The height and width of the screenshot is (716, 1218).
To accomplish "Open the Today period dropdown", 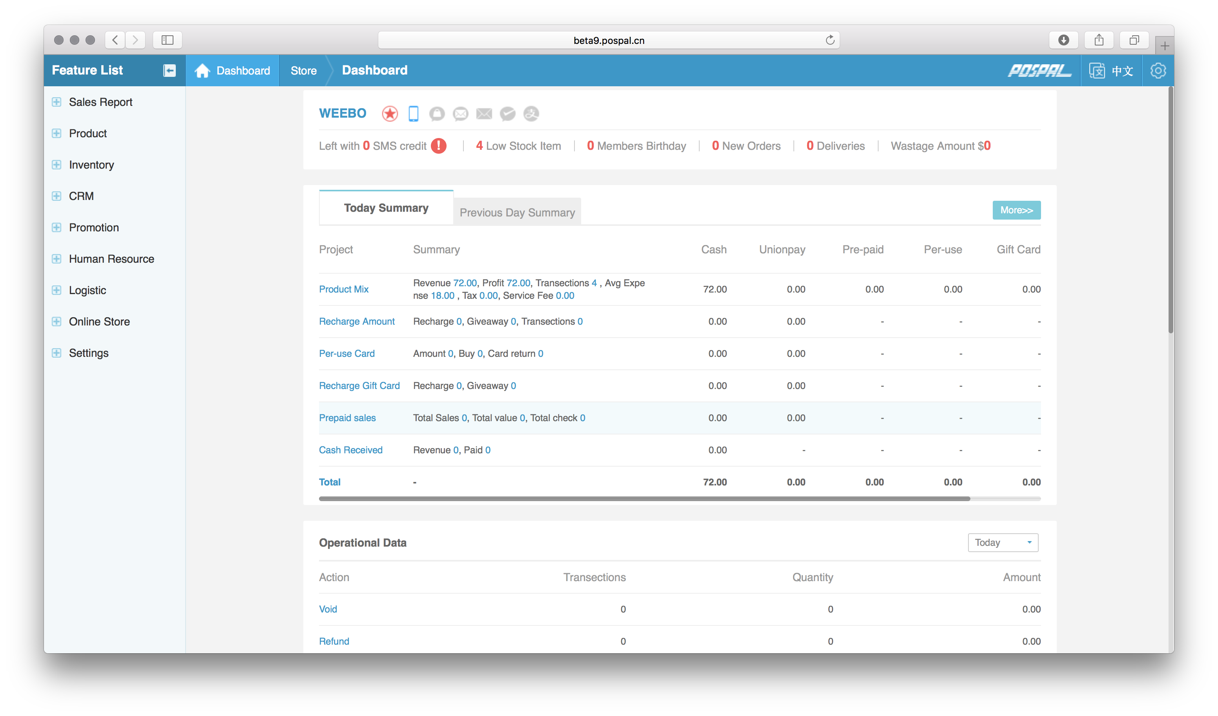I will [x=1003, y=543].
